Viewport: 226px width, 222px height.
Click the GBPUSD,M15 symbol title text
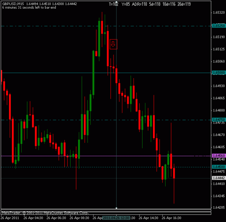[x=13, y=4]
